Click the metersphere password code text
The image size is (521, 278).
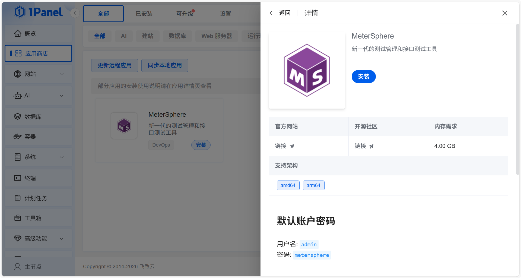[312, 255]
